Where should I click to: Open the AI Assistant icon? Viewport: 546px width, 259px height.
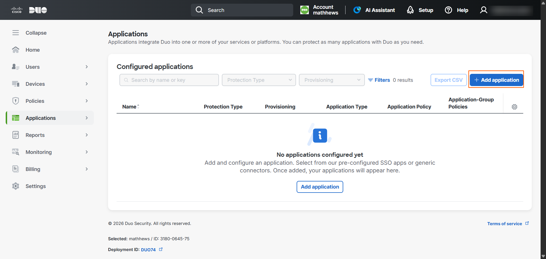click(x=357, y=10)
